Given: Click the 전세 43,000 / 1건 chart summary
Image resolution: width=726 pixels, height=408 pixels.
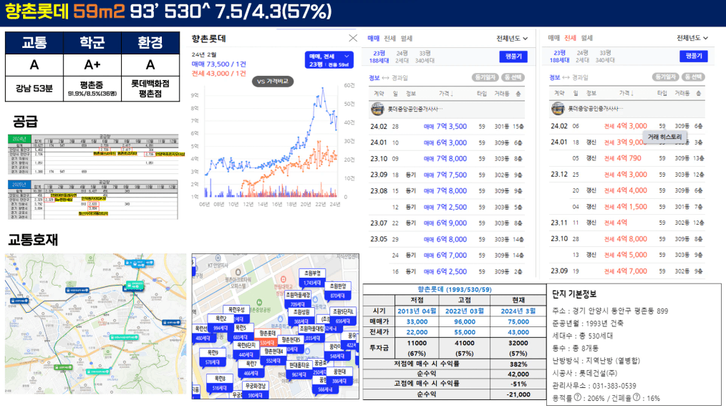Looking at the screenshot, I should click(x=218, y=74).
